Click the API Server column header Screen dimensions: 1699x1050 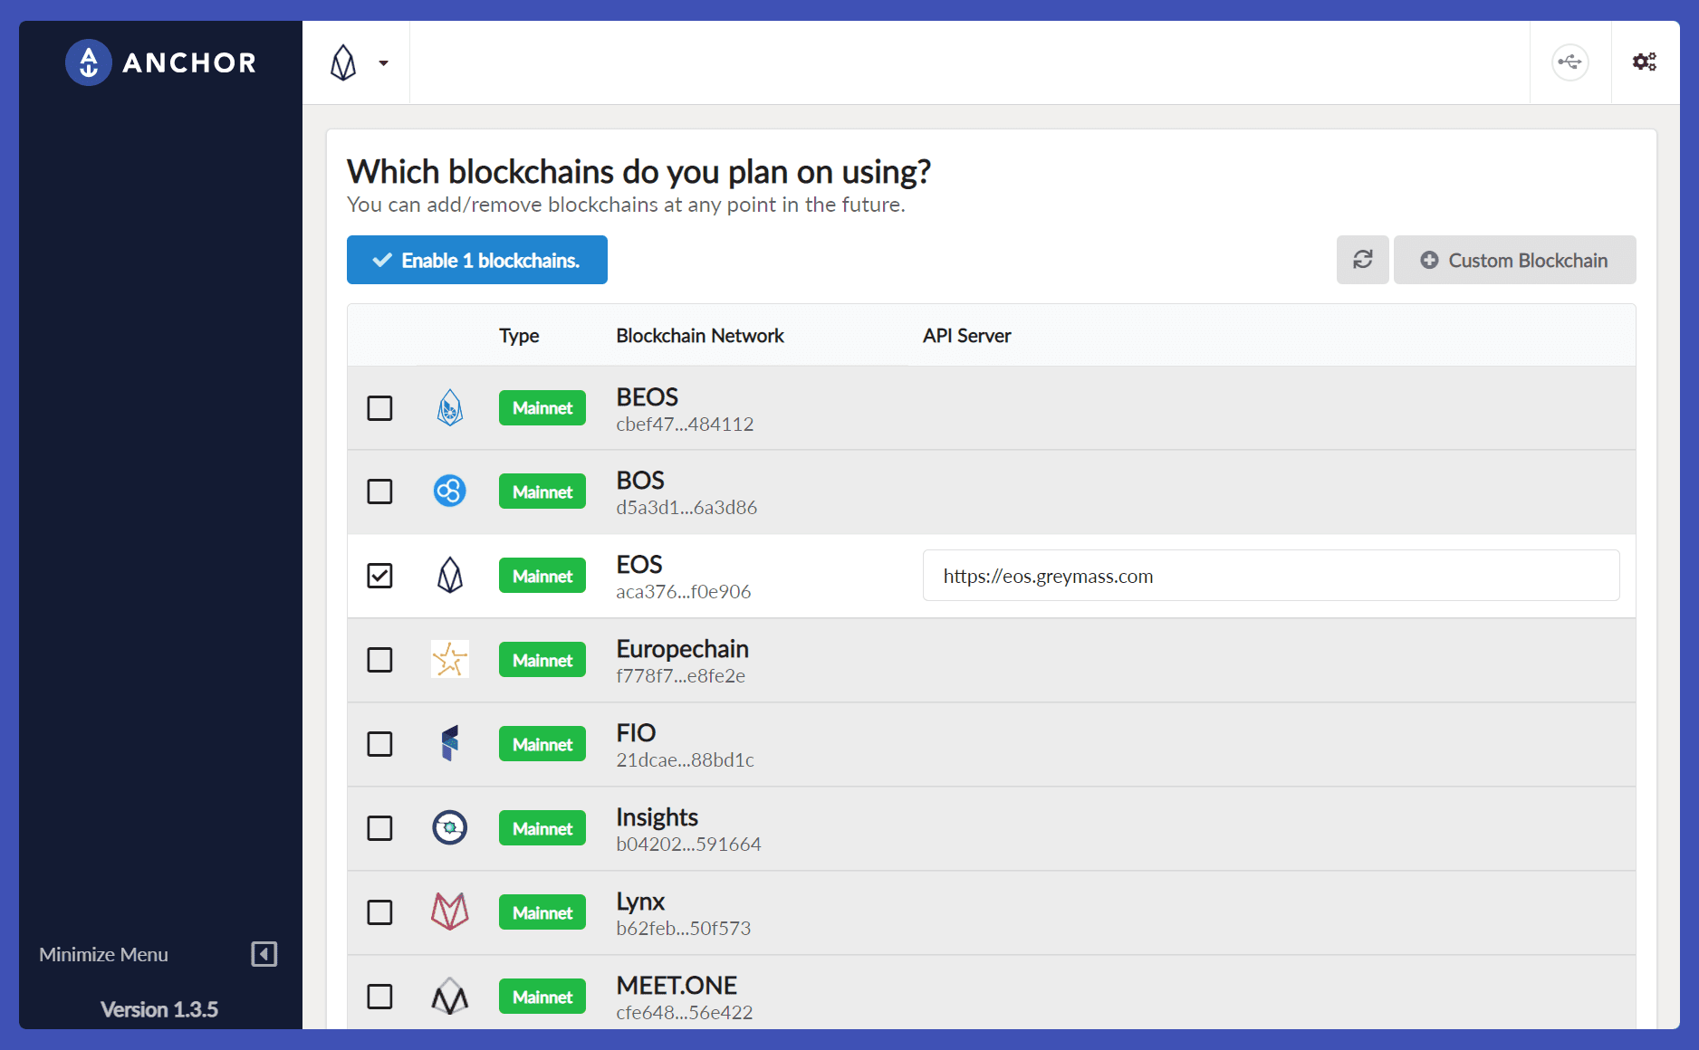coord(966,336)
